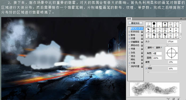
Task: Select the 58 textured round brush tip
Action: (159, 35)
